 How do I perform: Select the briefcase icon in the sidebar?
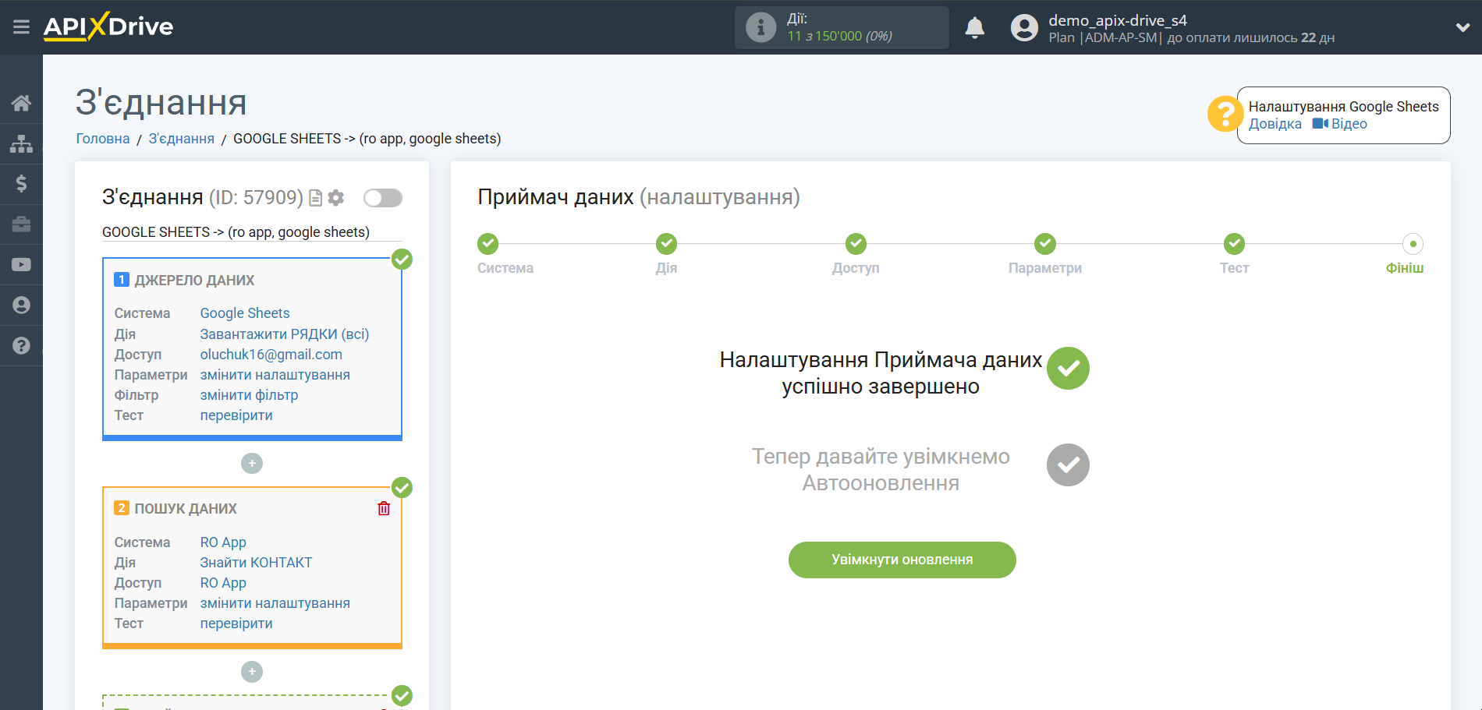pos(21,224)
